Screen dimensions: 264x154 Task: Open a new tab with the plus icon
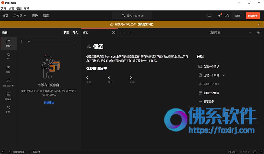122,32
